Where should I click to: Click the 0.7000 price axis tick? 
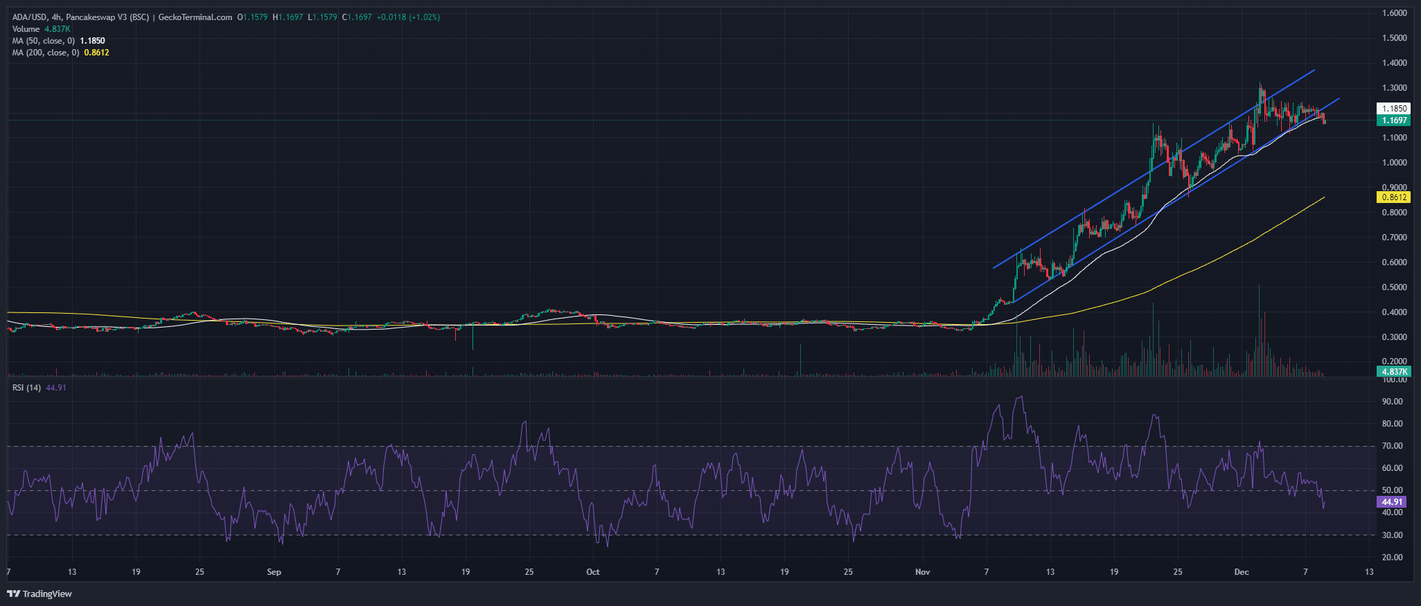1394,238
